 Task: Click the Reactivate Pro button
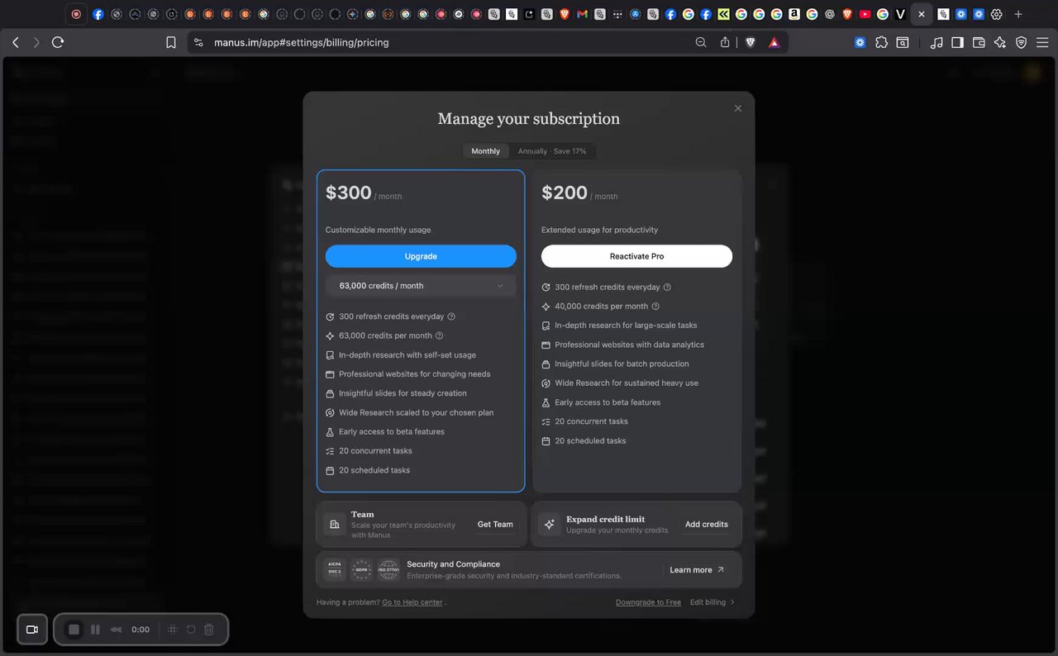(636, 256)
